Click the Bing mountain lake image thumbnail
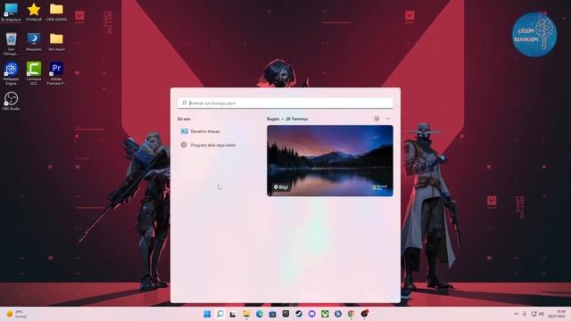The width and height of the screenshot is (571, 321). [330, 160]
